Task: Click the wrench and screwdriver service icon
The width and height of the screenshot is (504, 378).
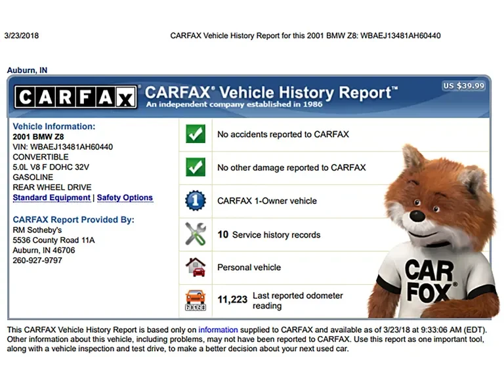Action: click(196, 234)
